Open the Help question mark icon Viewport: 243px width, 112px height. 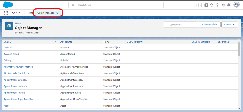click(217, 5)
